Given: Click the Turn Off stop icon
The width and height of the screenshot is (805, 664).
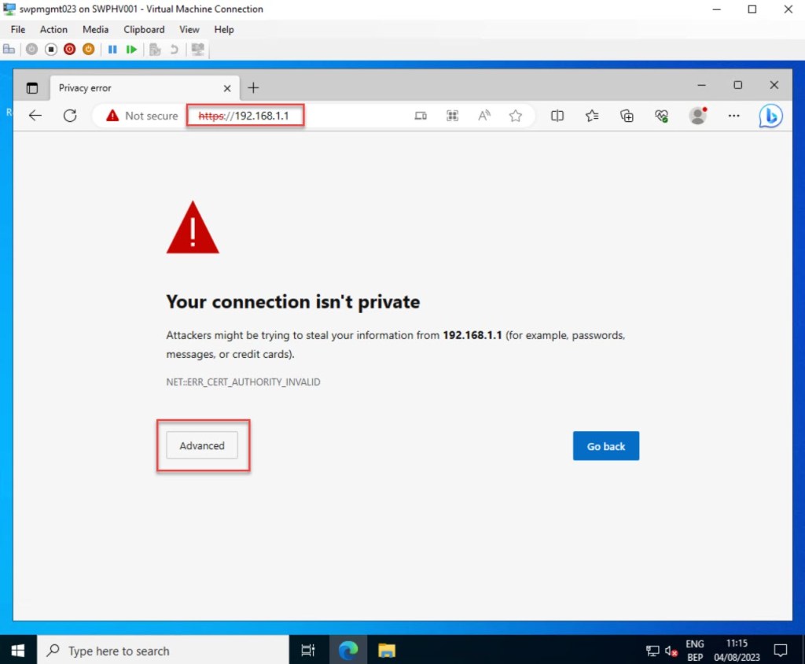Looking at the screenshot, I should click(x=50, y=50).
